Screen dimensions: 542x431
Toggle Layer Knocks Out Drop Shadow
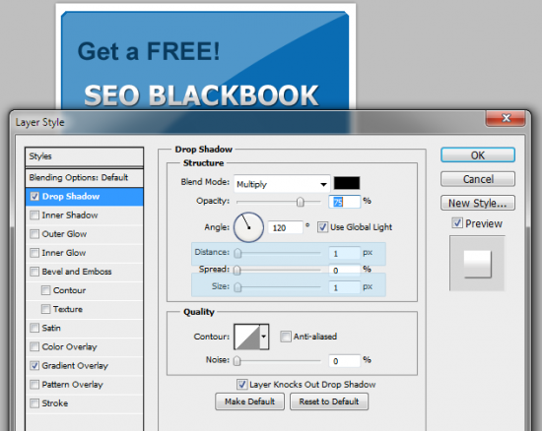[x=242, y=385]
